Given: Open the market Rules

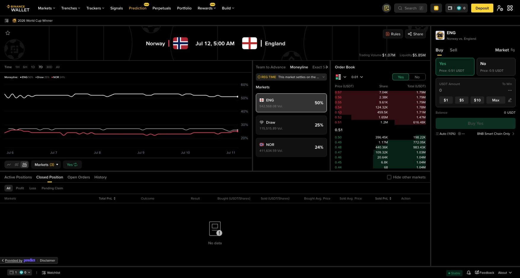Looking at the screenshot, I should pos(393,34).
